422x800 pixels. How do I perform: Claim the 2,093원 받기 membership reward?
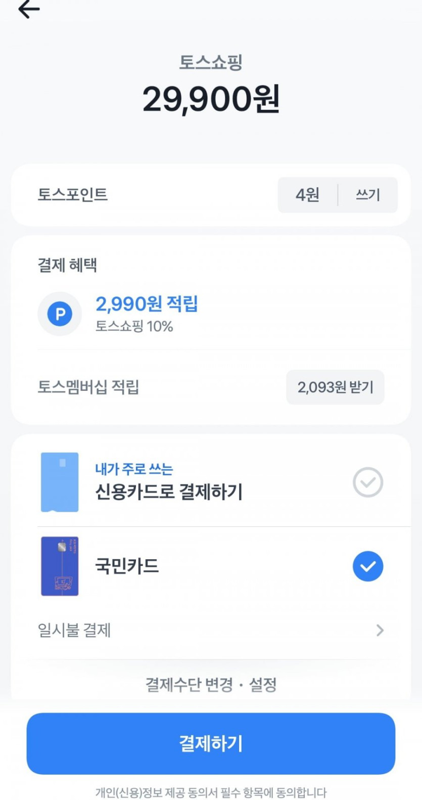coord(335,387)
